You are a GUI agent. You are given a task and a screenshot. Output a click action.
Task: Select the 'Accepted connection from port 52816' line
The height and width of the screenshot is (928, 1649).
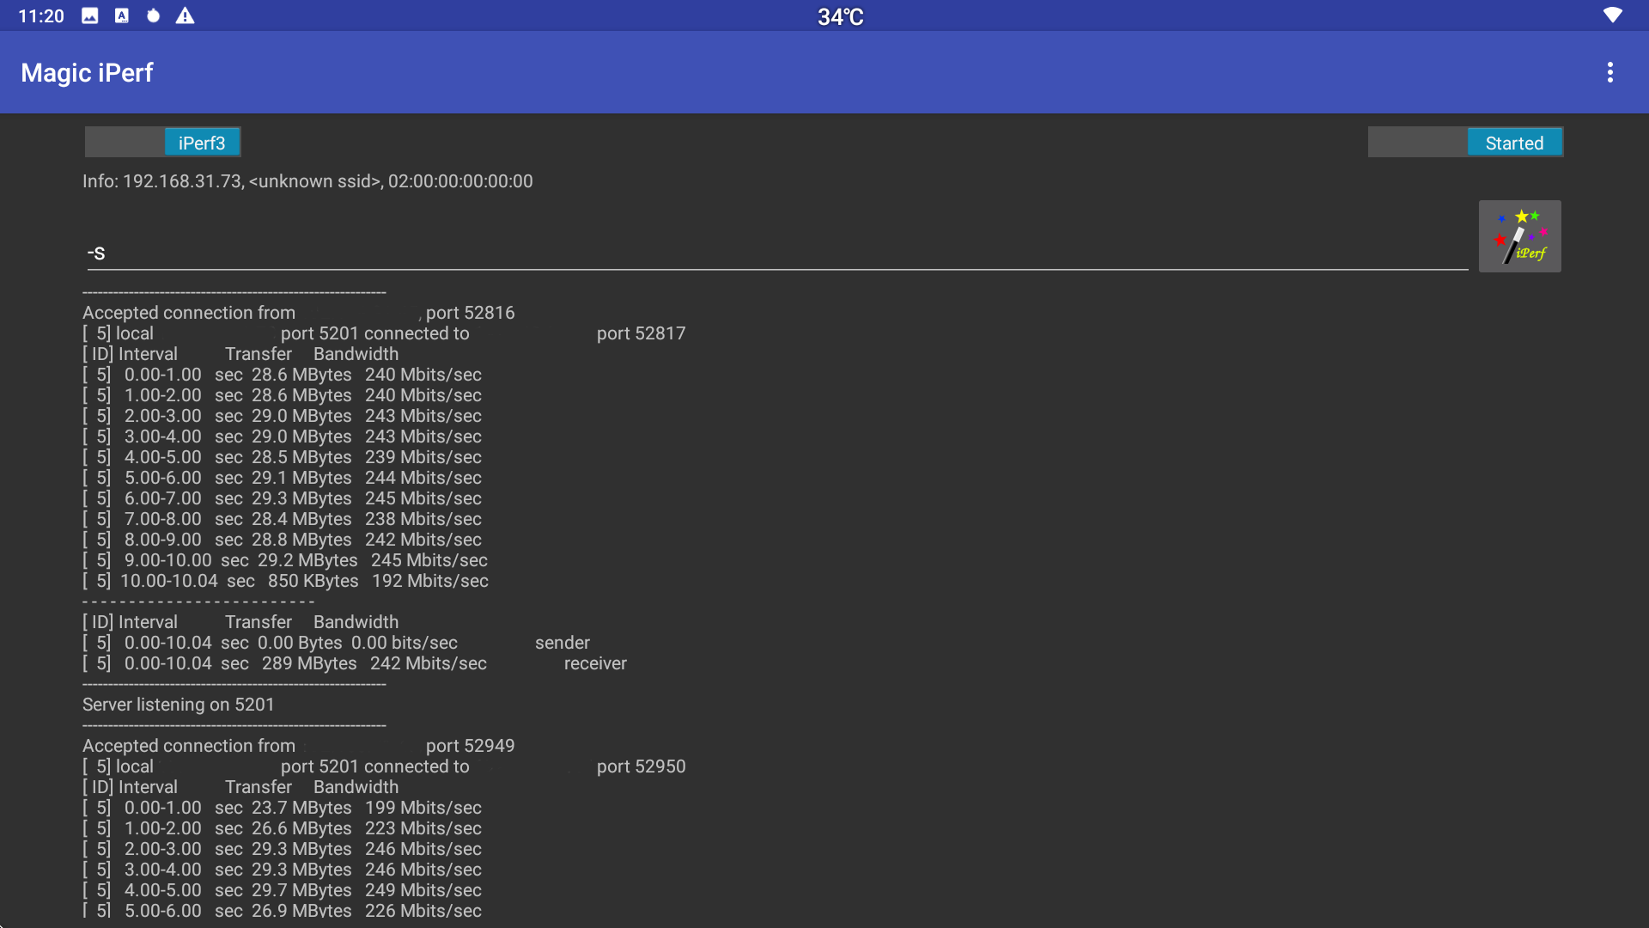(299, 313)
